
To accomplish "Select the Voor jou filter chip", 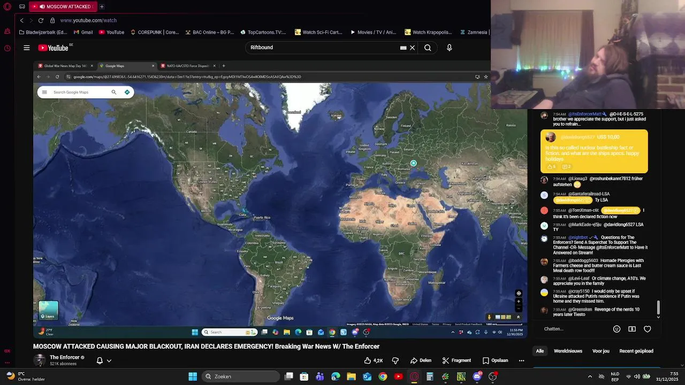I will pyautogui.click(x=601, y=351).
